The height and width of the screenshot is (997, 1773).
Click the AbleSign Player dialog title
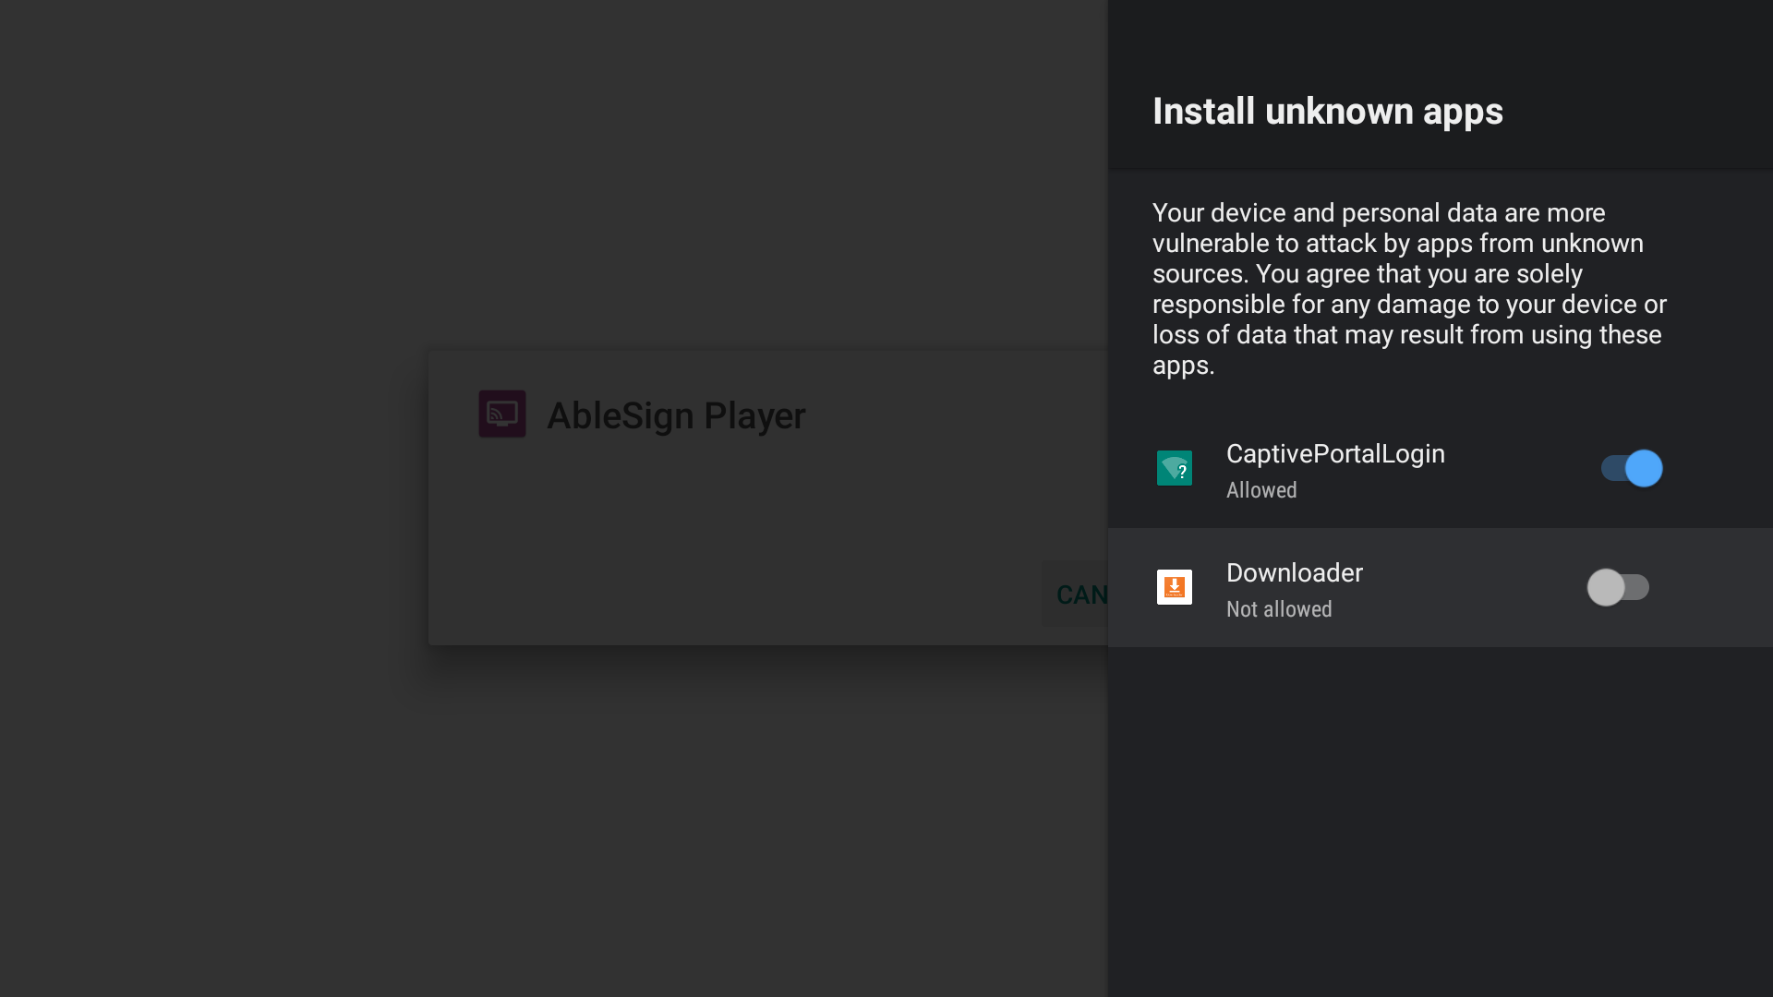[675, 415]
